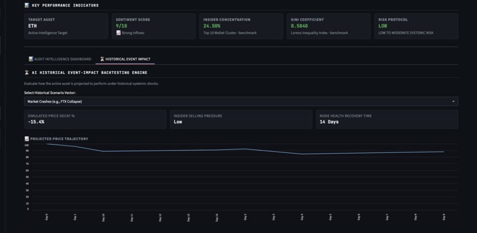Screen dimensions: 477x233
Task: Click the Day 14 x-axis label
Action: click(x=217, y=218)
